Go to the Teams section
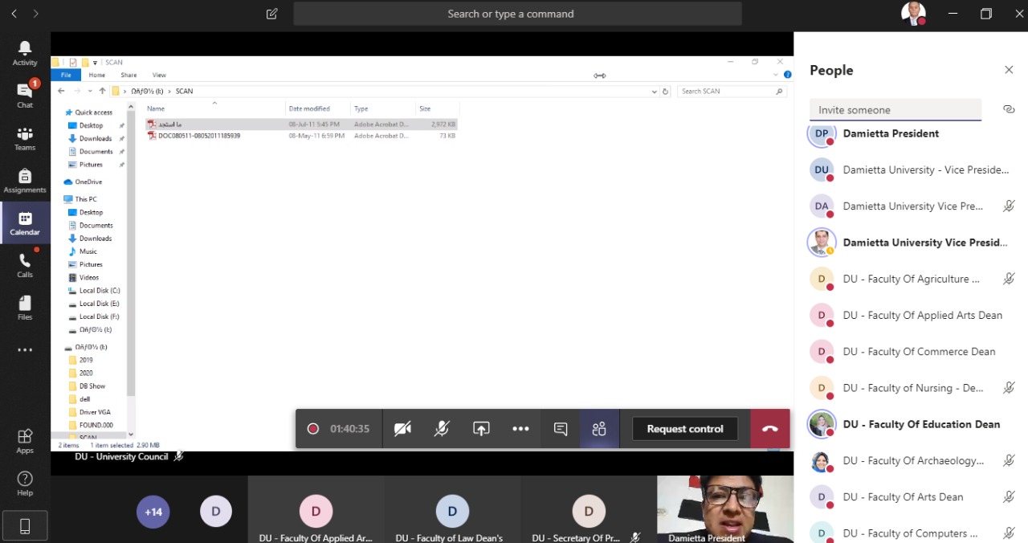Screen dimensions: 1028x543 25,138
